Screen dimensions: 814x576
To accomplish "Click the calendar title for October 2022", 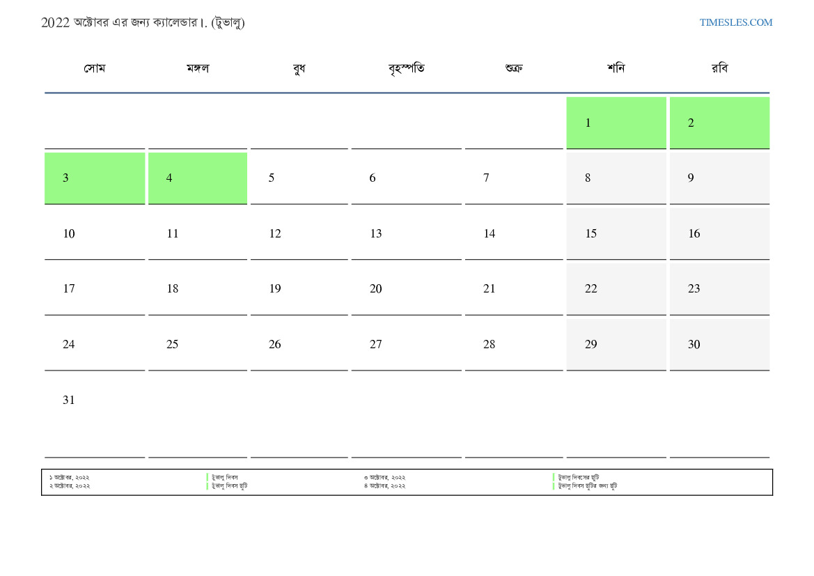I will click(143, 22).
